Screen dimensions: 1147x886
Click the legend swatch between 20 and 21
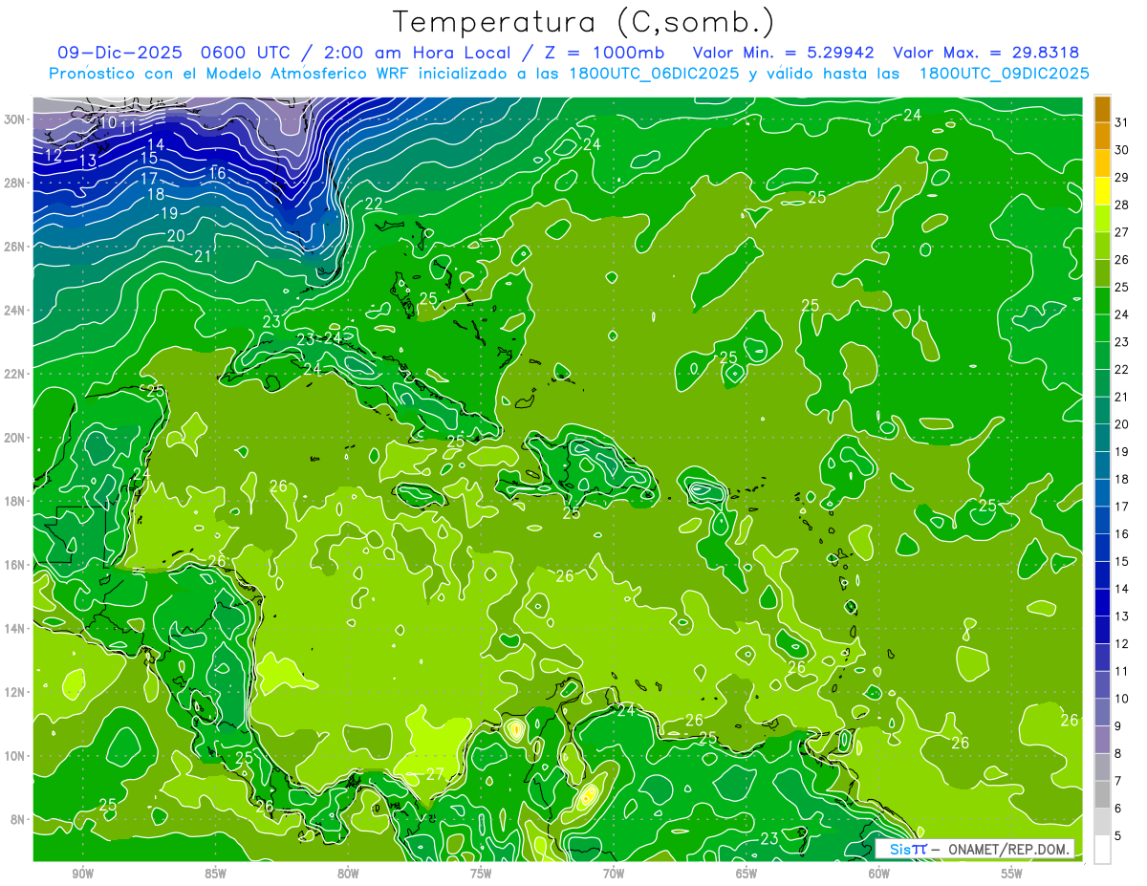1102,411
